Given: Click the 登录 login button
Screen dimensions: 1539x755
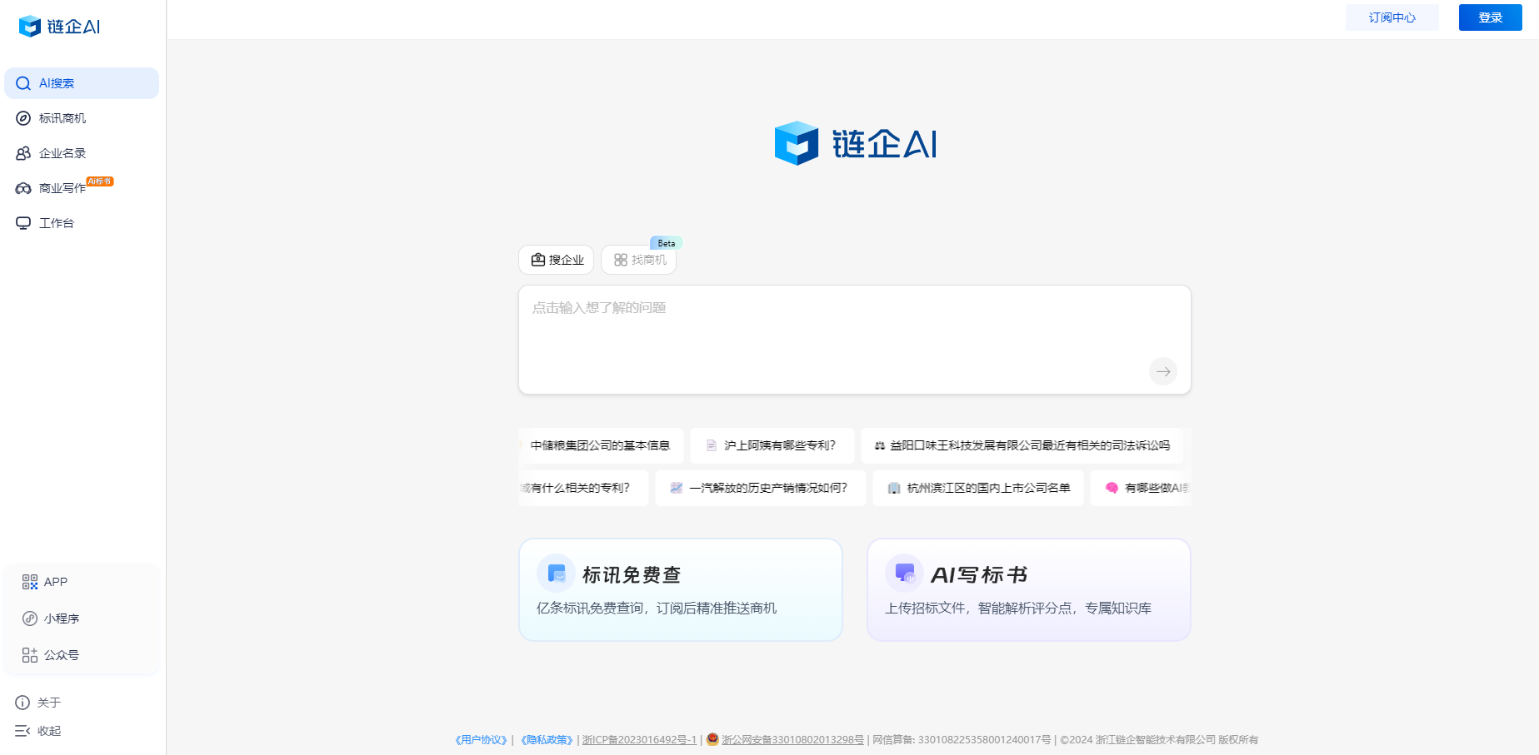Looking at the screenshot, I should [1490, 17].
